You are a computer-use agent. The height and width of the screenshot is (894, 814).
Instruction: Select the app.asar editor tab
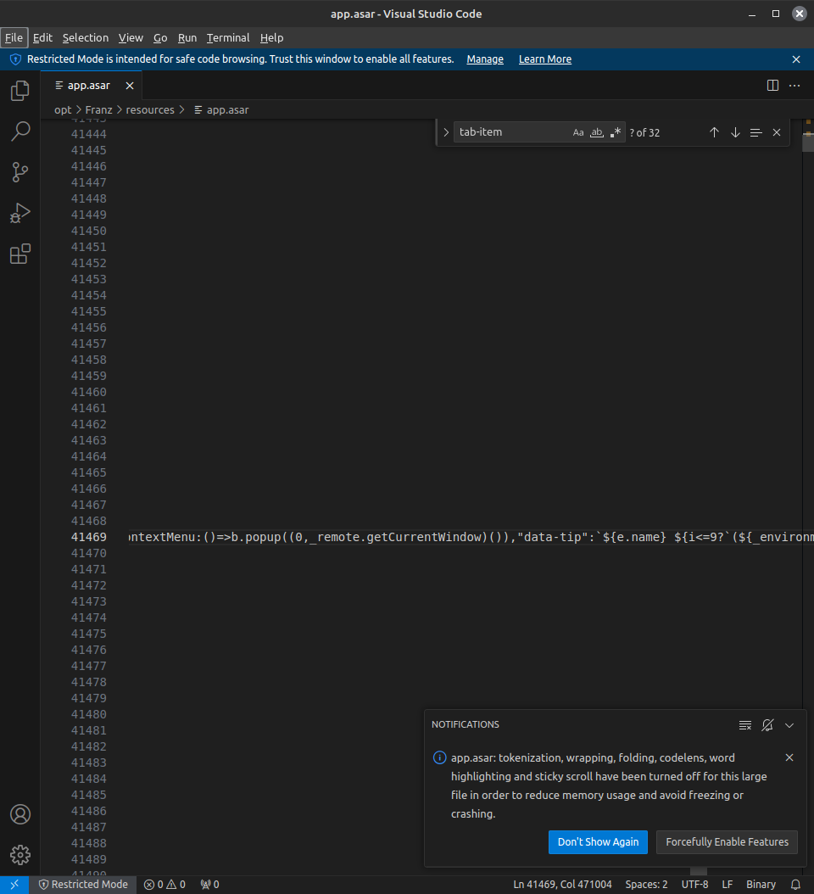[92, 86]
